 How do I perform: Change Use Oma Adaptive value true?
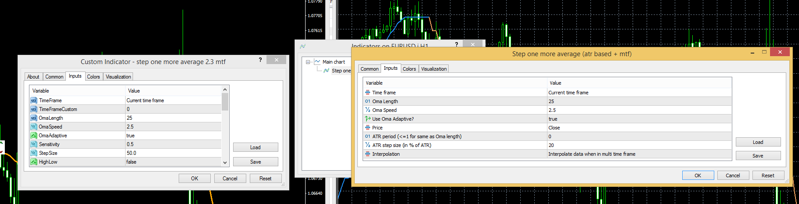(x=639, y=119)
